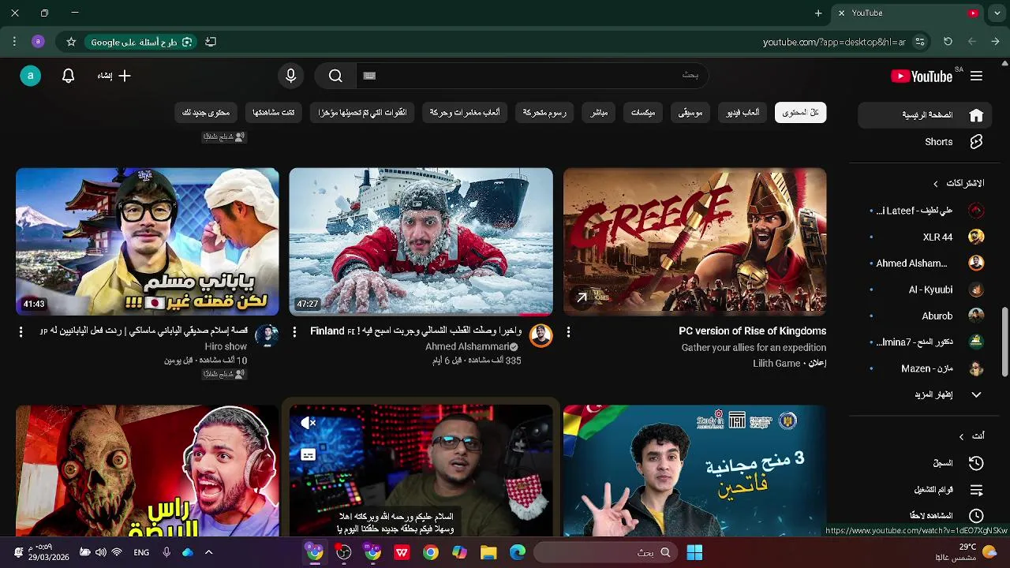The height and width of the screenshot is (568, 1010).
Task: Open the 3 منح مجانية scholarships video thumbnail
Action: point(695,471)
